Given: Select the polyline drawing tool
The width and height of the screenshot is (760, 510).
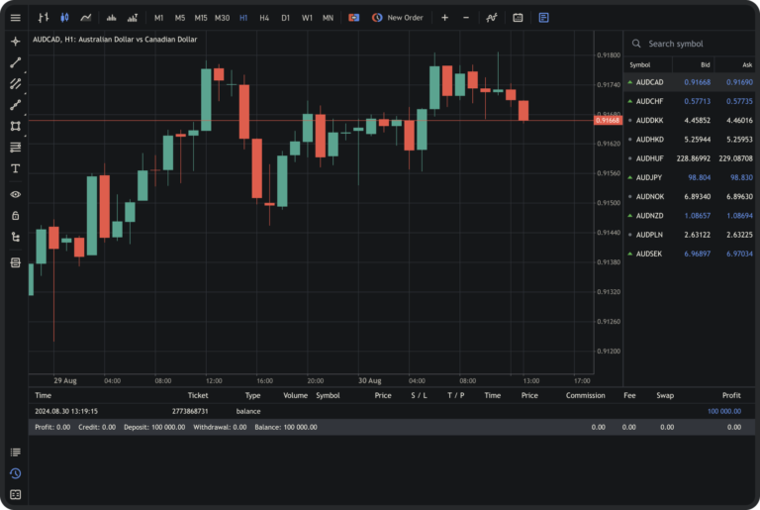Looking at the screenshot, I should [x=16, y=105].
